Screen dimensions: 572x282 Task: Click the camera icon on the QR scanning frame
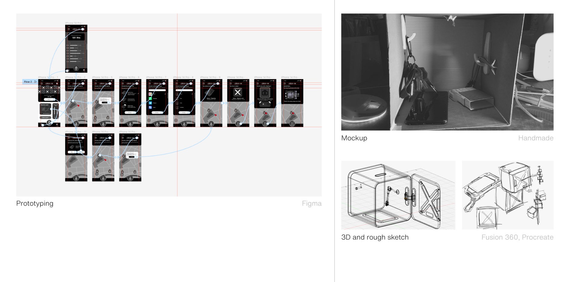265,93
